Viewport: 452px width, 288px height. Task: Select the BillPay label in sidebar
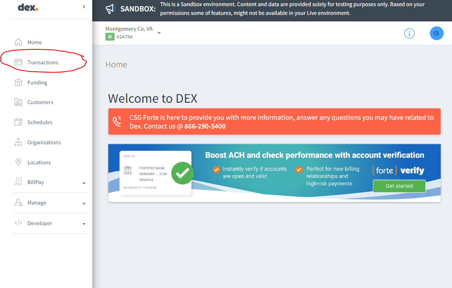[x=36, y=182]
